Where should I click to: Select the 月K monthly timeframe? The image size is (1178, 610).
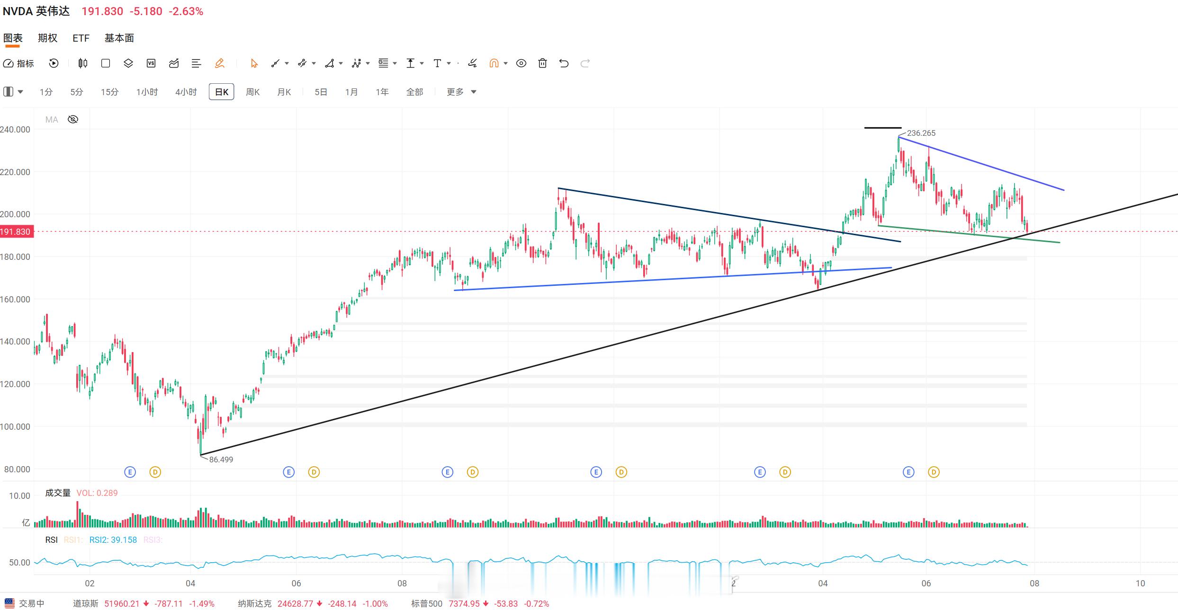284,92
